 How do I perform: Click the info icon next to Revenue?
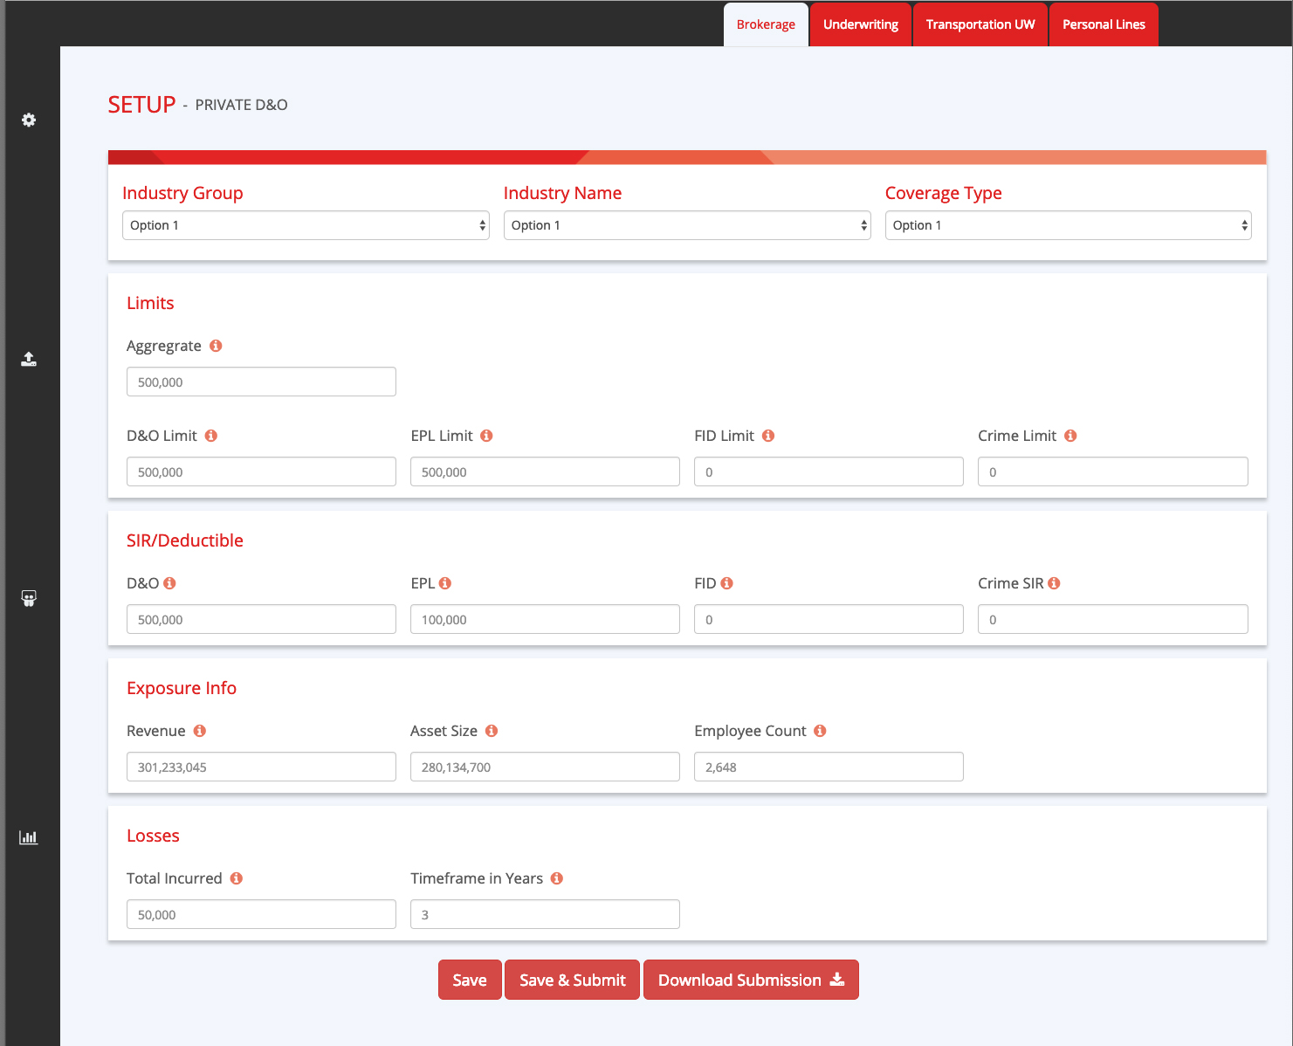click(200, 731)
